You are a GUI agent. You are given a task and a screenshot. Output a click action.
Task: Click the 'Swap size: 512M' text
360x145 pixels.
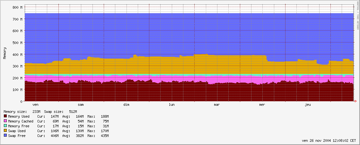coord(60,112)
